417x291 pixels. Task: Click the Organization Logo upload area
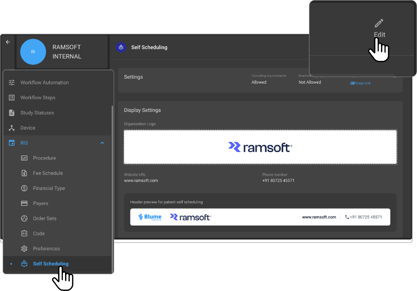pos(260,147)
